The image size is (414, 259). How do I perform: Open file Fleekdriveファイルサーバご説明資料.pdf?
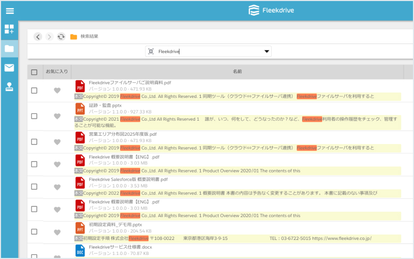pyautogui.click(x=130, y=83)
